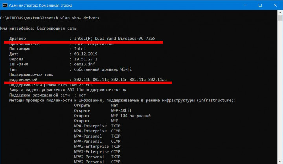Click the 'Поставщик' label

point(20,49)
